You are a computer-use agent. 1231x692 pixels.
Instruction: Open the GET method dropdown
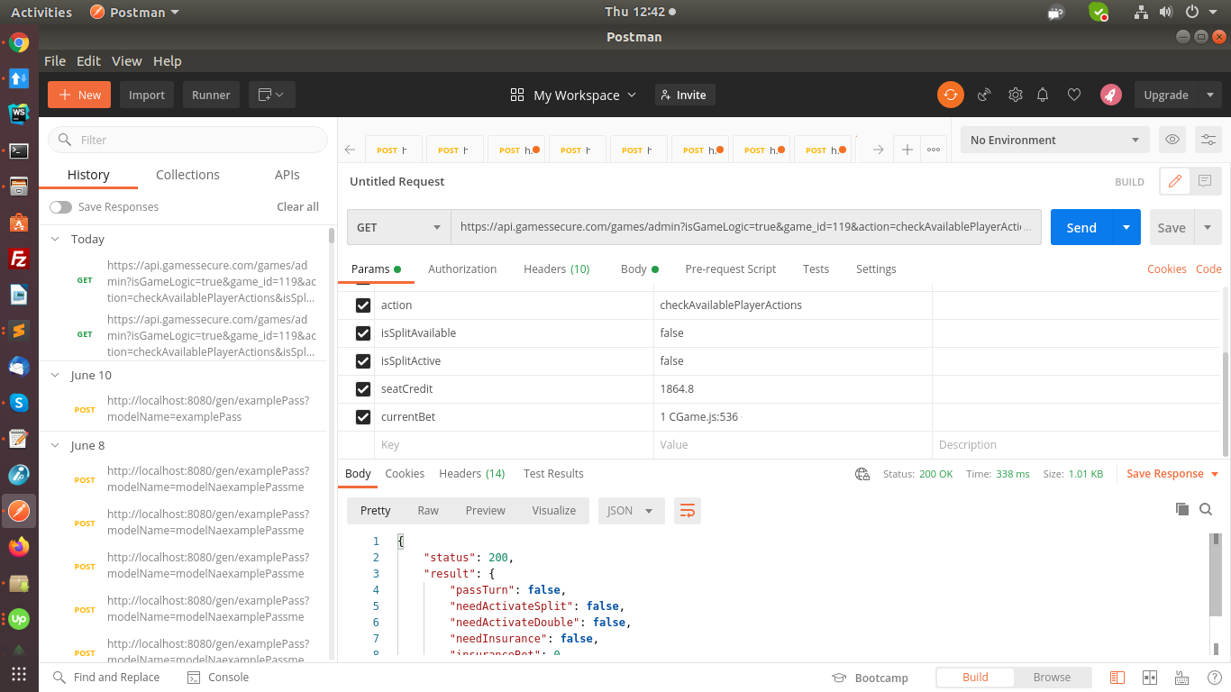coord(399,227)
